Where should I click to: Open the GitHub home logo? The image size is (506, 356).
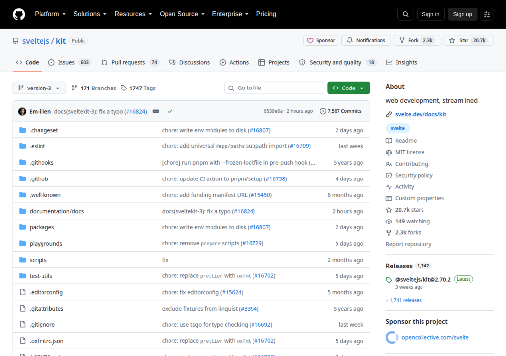(x=19, y=14)
